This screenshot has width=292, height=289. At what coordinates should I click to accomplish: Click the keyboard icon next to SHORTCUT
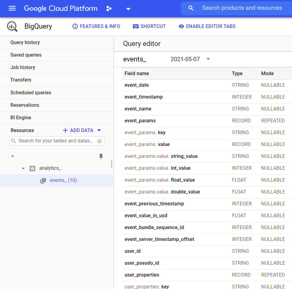pyautogui.click(x=136, y=26)
